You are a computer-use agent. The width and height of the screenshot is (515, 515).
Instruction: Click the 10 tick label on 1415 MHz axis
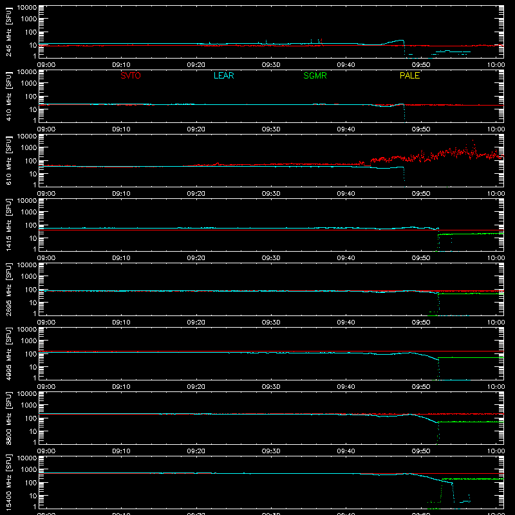click(33, 238)
